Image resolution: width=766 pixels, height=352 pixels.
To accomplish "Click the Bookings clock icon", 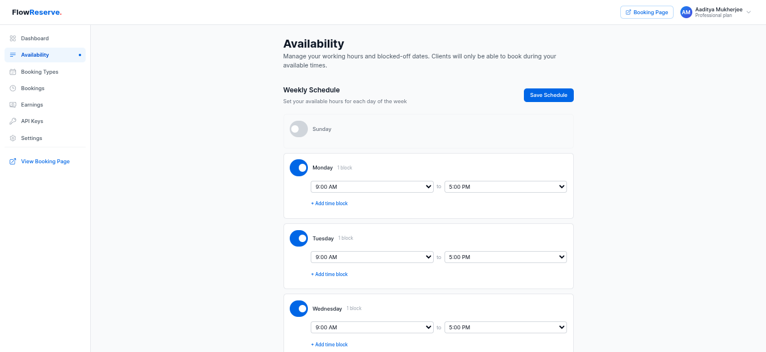I will [12, 88].
